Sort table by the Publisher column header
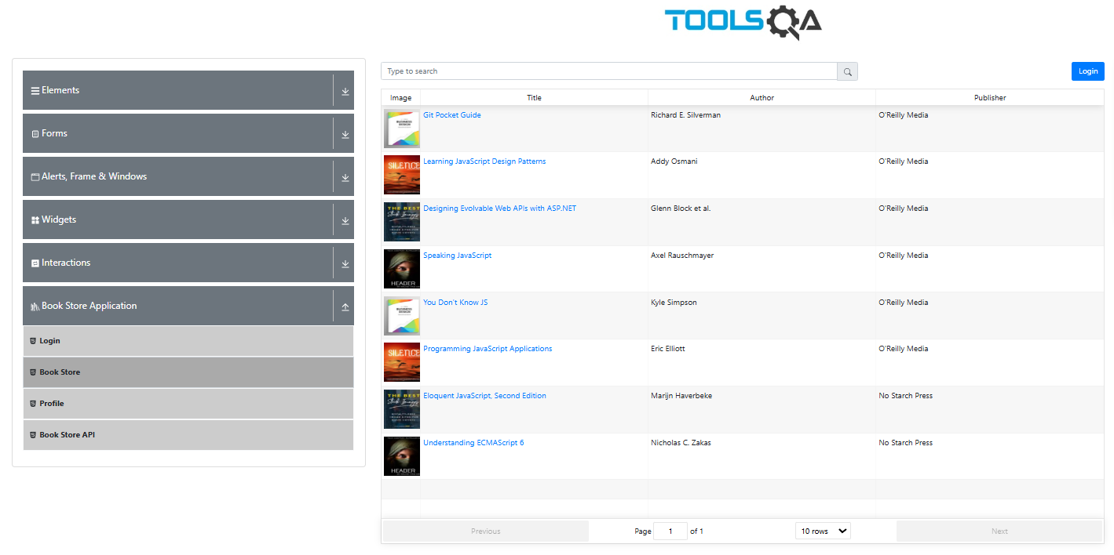 [989, 98]
